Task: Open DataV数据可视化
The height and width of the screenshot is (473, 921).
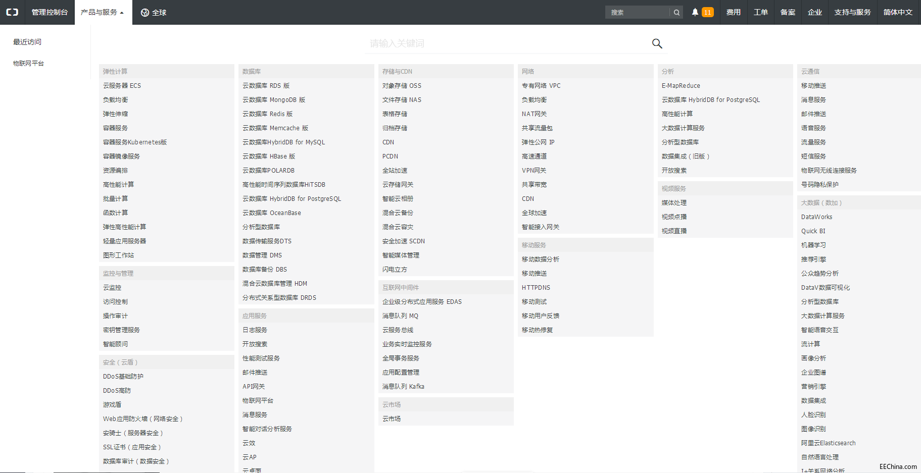Action: [x=826, y=287]
